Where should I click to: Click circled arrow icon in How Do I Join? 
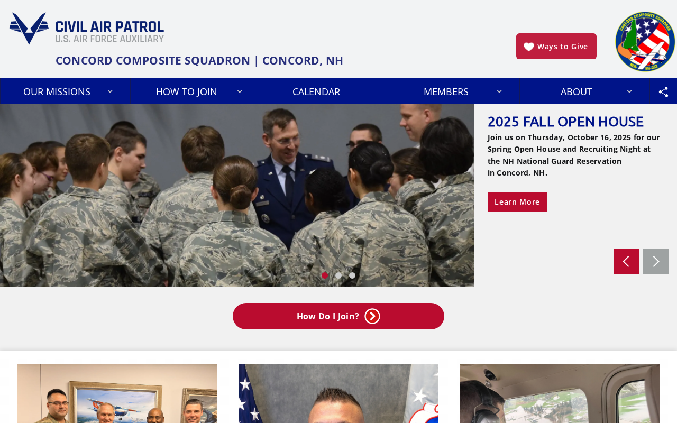tap(372, 316)
